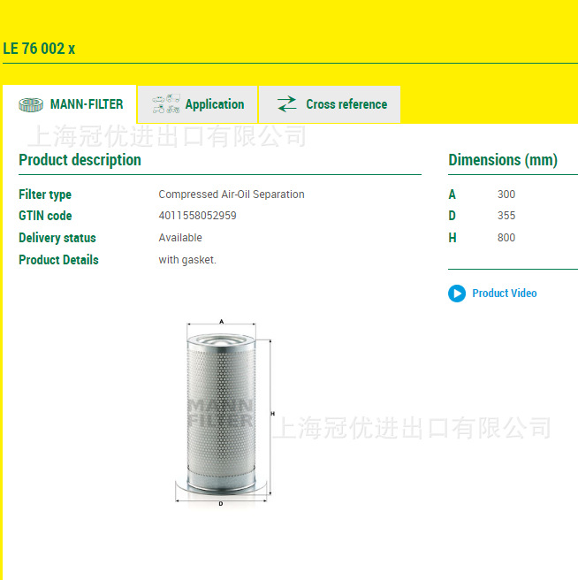578x580 pixels.
Task: Click dimension A value 300
Action: [506, 195]
